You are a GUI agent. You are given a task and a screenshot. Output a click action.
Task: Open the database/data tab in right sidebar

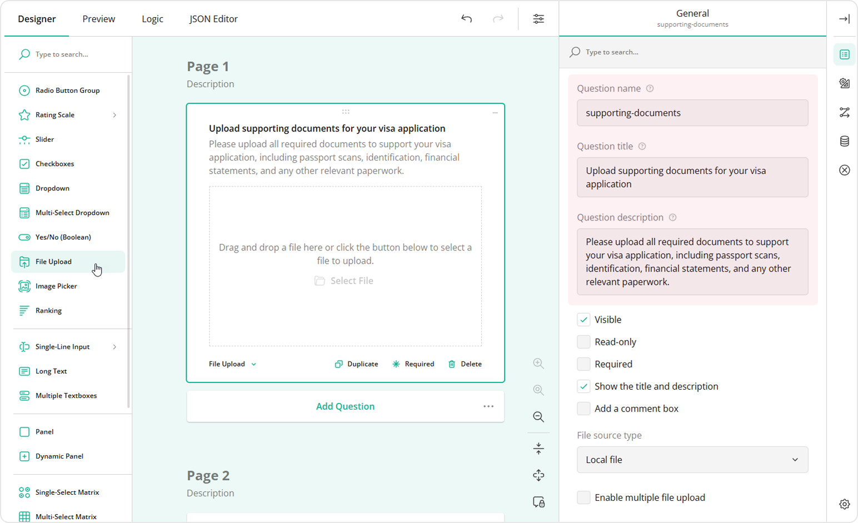tap(844, 142)
